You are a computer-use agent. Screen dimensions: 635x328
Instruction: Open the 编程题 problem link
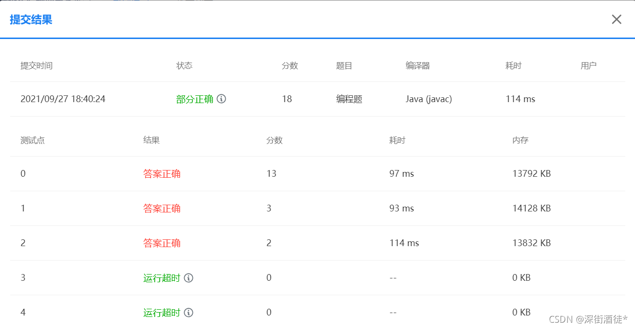[349, 99]
